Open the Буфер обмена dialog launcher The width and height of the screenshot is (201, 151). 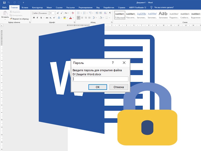coord(30,22)
